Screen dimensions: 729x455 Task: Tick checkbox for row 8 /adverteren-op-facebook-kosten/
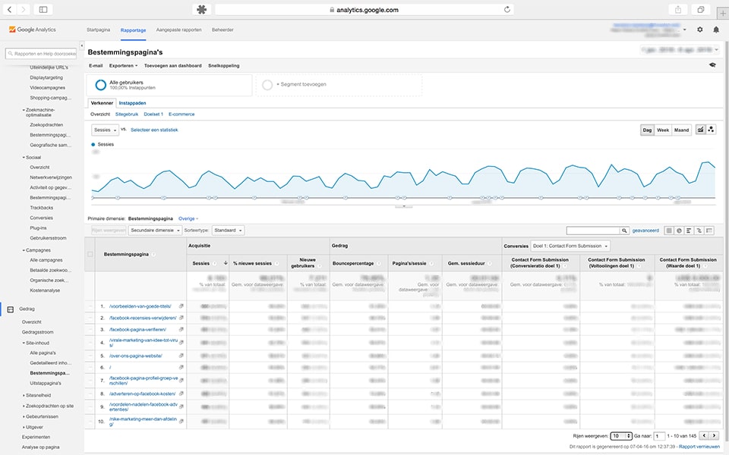(x=90, y=394)
